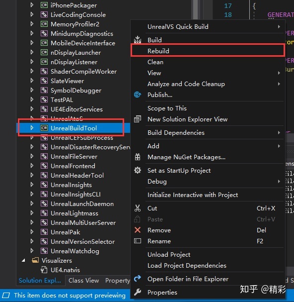Click the UE4.natvis file icon

[x=44, y=270]
